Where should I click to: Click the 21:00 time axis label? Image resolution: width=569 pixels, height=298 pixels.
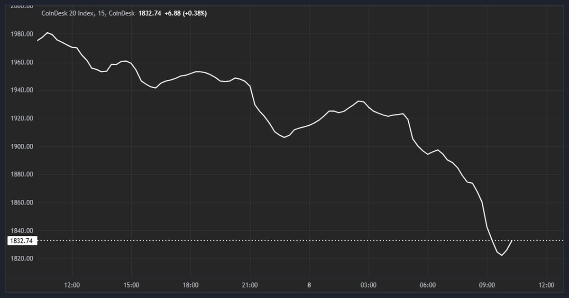tap(250, 285)
